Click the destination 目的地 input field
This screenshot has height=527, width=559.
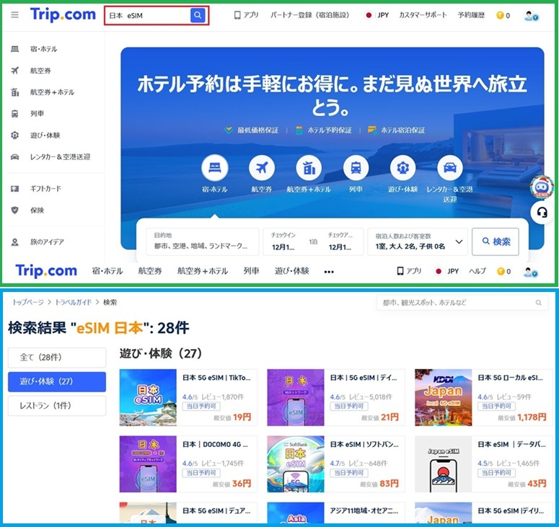pos(204,242)
